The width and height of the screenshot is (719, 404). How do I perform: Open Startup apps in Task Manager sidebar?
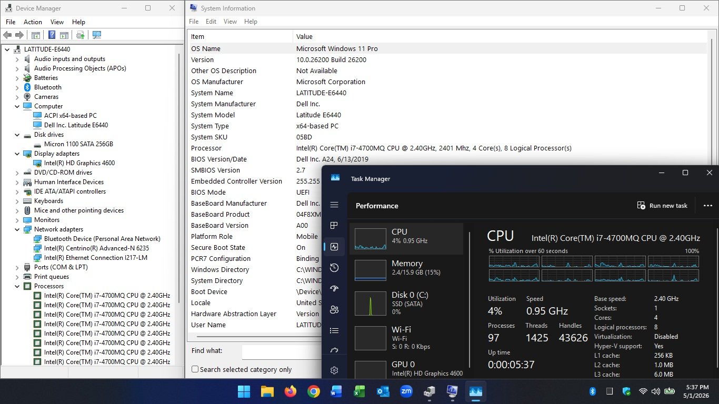[x=334, y=289]
